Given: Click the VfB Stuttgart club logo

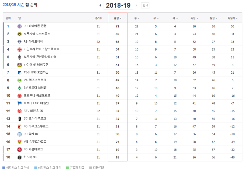Looking at the screenshot, I should coord(20,142).
